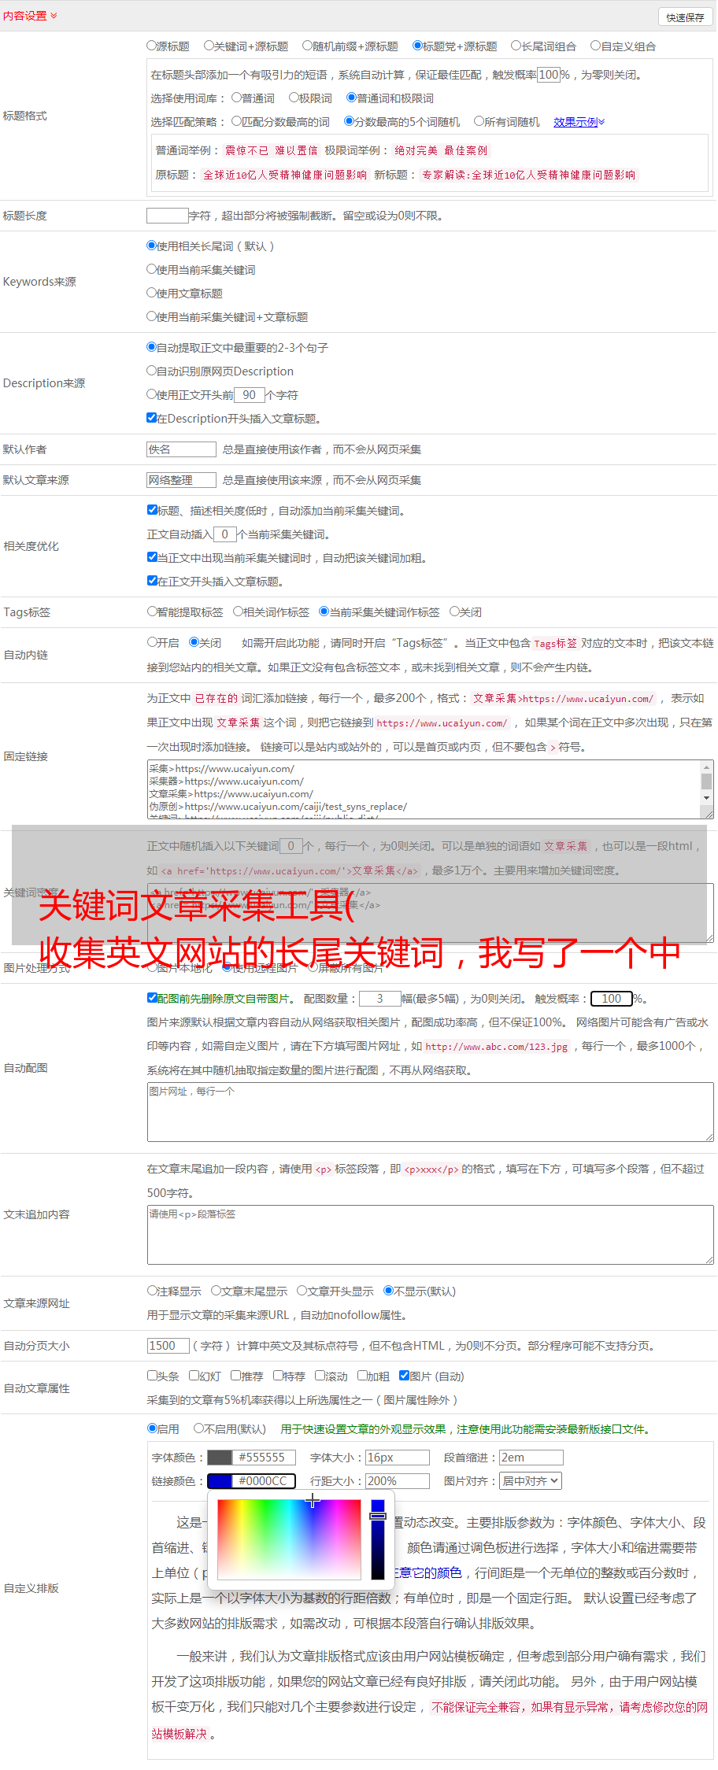Select 相关词作标签 for Tags
The image size is (718, 1770).
pos(238,612)
